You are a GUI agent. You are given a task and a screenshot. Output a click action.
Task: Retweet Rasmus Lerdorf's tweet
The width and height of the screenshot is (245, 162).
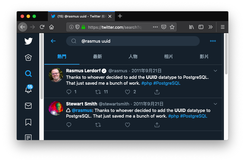point(98,92)
